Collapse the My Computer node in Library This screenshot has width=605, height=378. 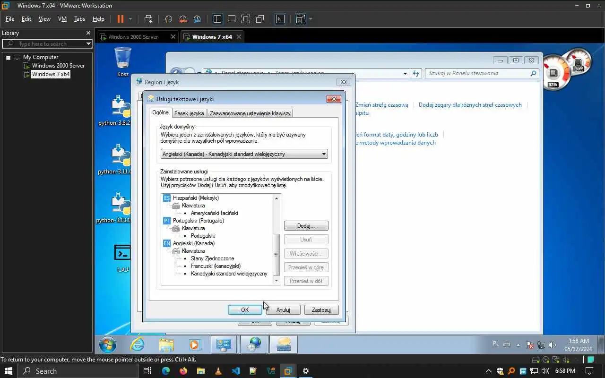click(x=8, y=57)
